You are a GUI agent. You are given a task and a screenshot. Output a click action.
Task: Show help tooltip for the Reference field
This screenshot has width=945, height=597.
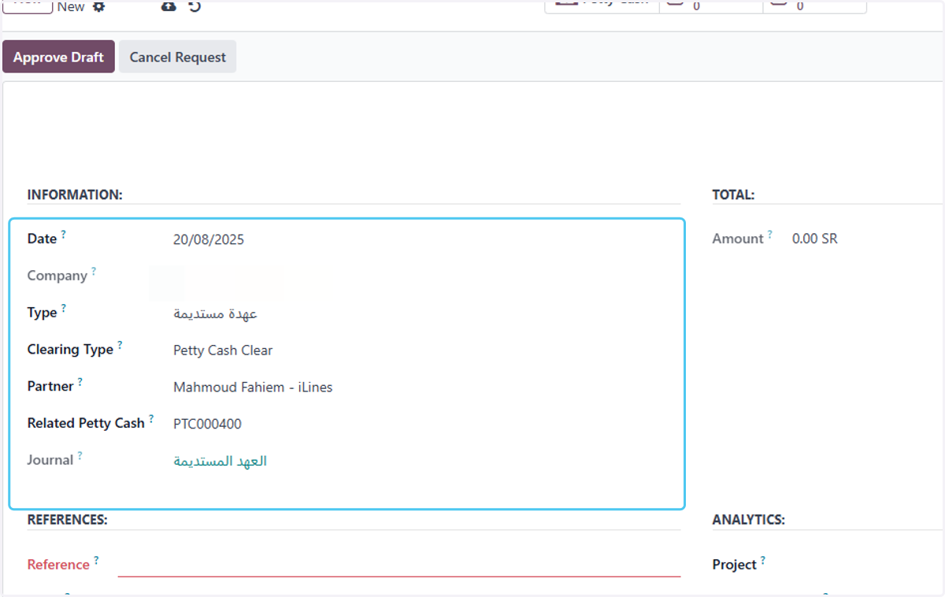pos(96,560)
